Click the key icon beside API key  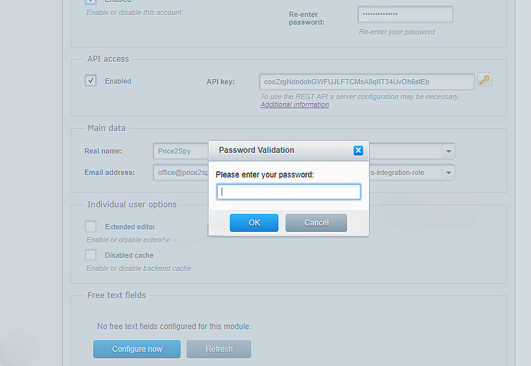point(485,80)
